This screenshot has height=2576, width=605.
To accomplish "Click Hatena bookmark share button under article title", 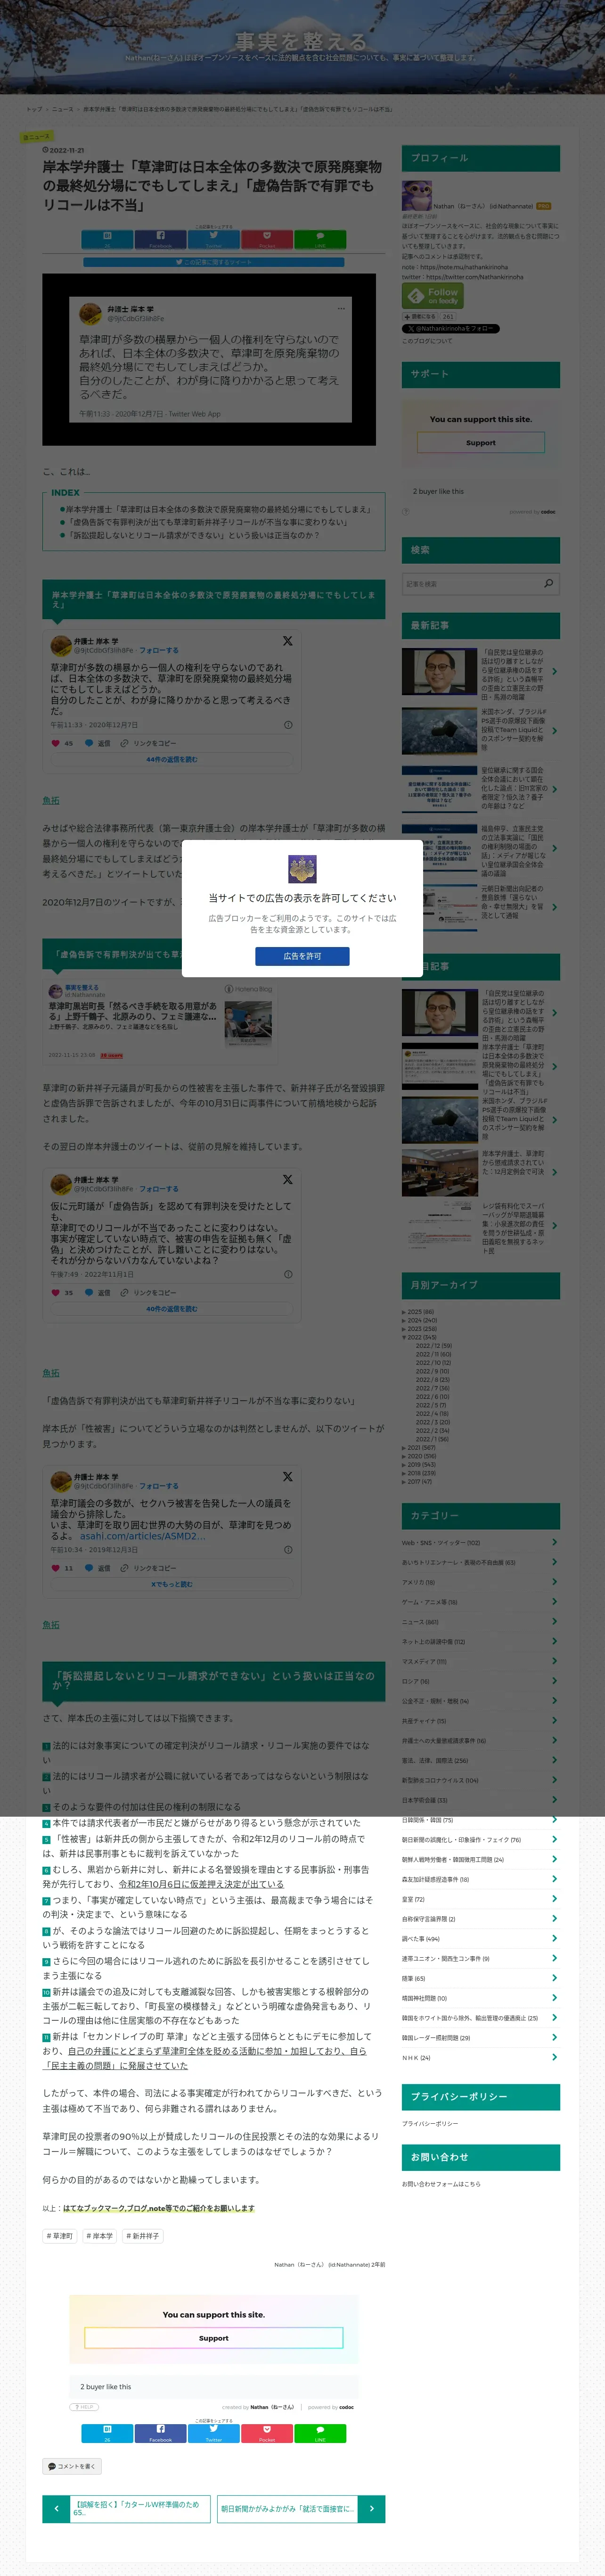I will (x=107, y=239).
